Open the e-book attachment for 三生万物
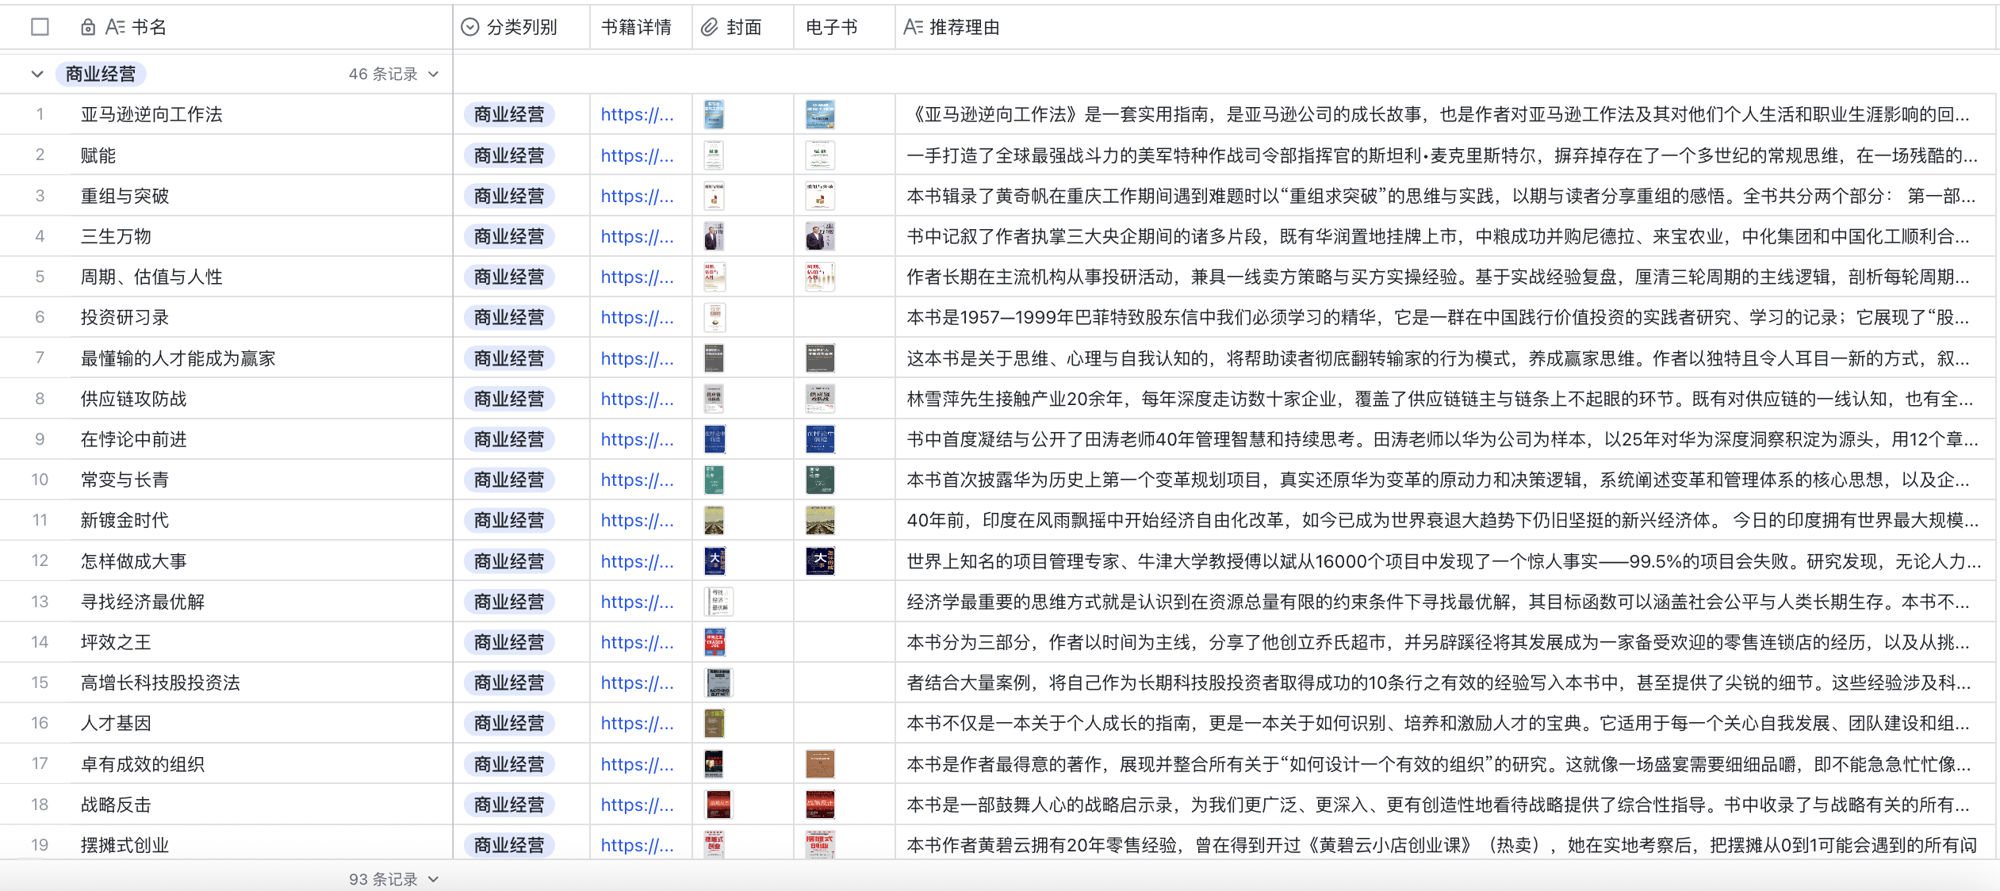Screen dimensions: 2000x891 pos(819,236)
